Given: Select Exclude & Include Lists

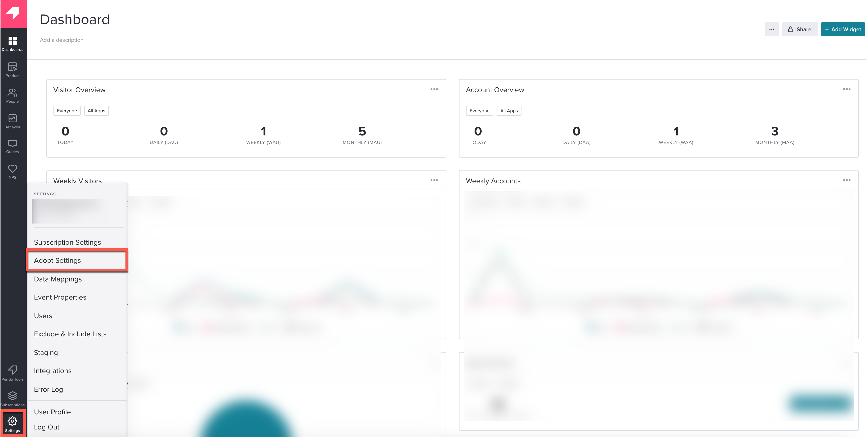Looking at the screenshot, I should point(70,334).
